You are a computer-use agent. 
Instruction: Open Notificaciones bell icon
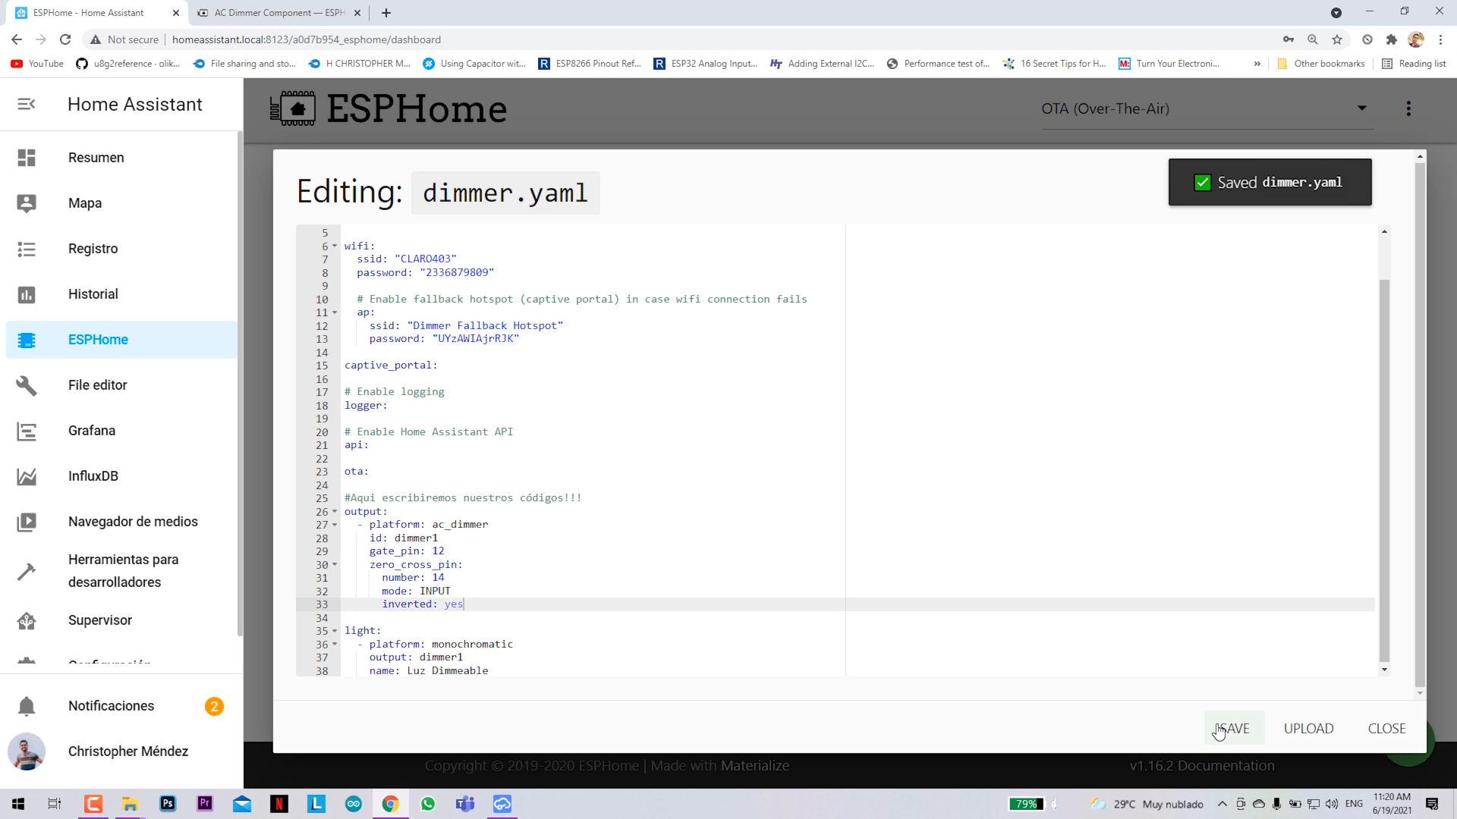point(27,706)
